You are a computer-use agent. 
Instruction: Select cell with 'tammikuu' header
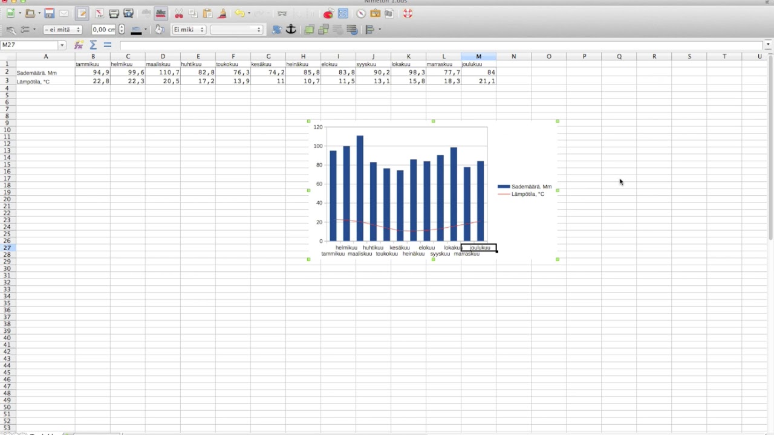pos(93,64)
